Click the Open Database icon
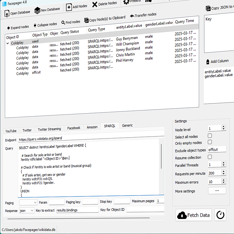Viewport: 234px width, 234px height. point(7,13)
